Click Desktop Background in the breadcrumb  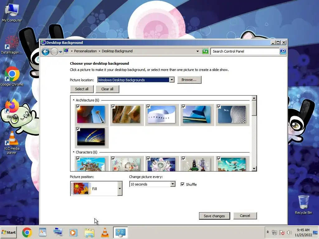click(117, 51)
